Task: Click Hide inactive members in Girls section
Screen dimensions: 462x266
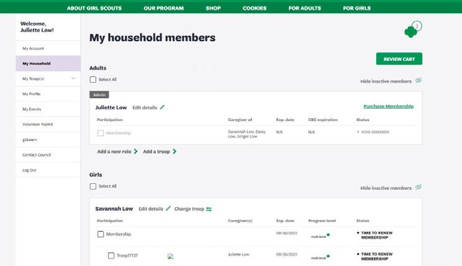Action: click(x=386, y=188)
